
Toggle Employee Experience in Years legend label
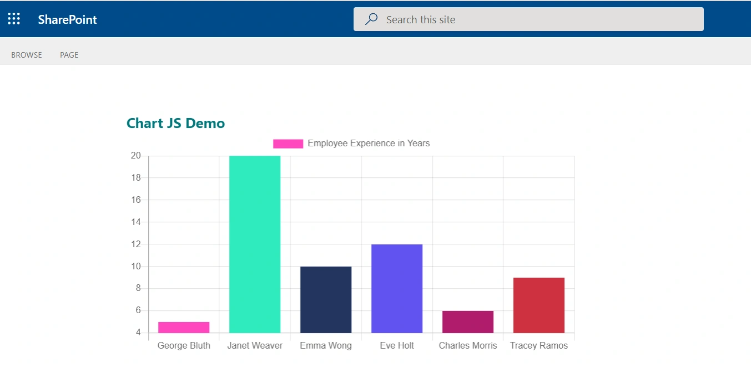[369, 143]
